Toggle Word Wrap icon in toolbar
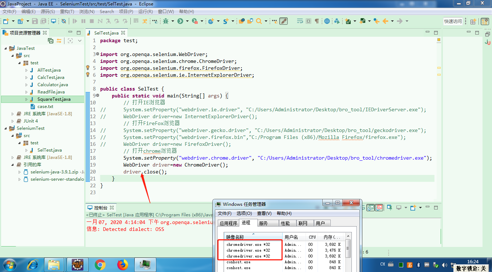Screen dimensions: 492x272 point(300,21)
